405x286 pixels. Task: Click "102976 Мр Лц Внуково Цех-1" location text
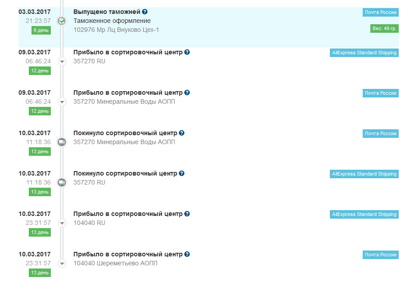click(x=116, y=30)
